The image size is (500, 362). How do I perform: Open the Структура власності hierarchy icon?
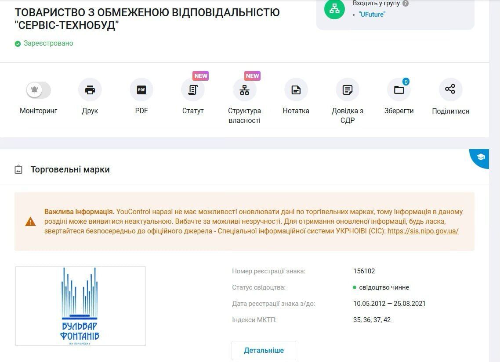[x=245, y=90]
